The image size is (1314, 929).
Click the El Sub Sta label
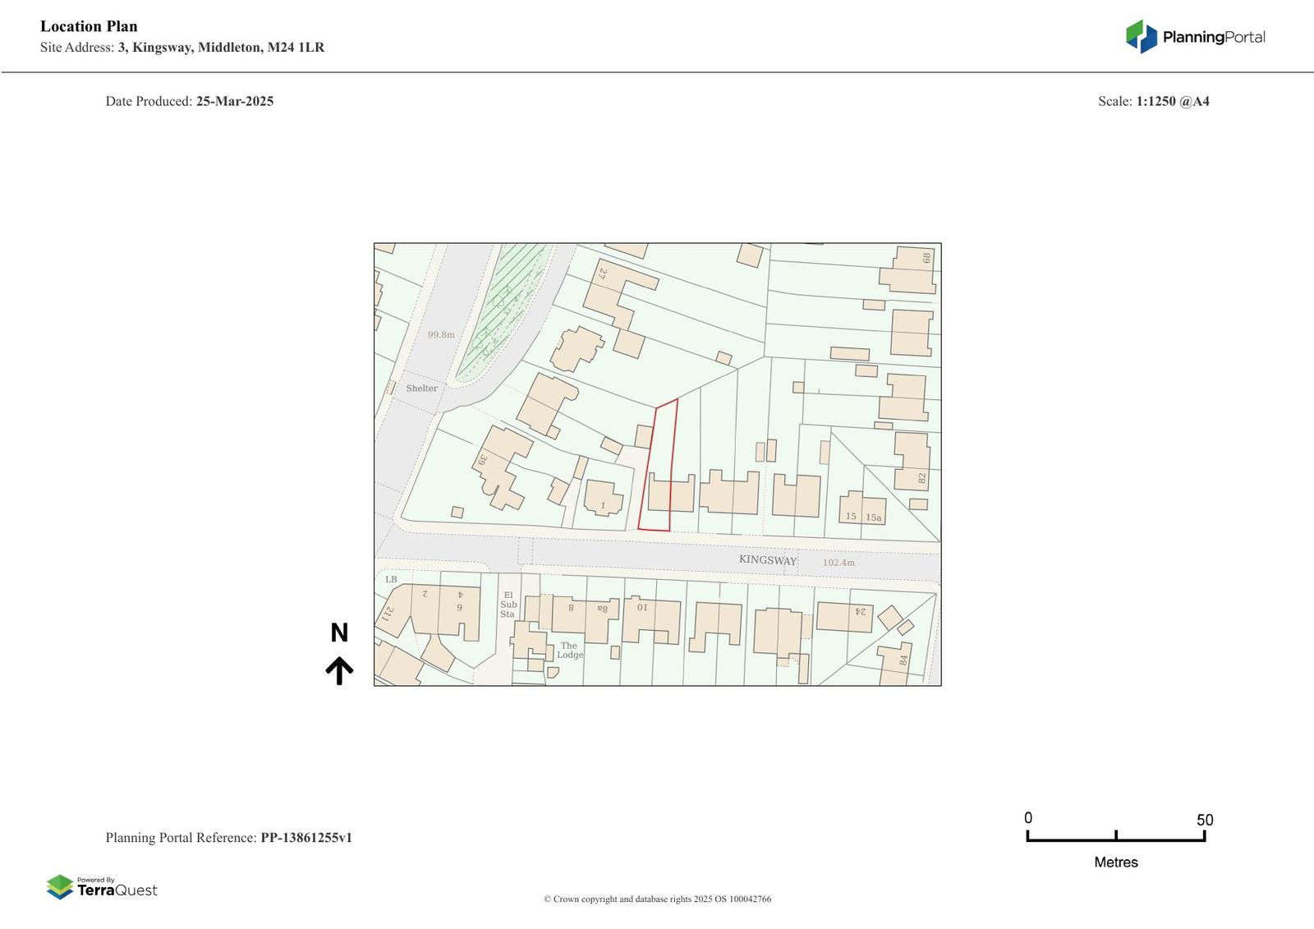508,605
